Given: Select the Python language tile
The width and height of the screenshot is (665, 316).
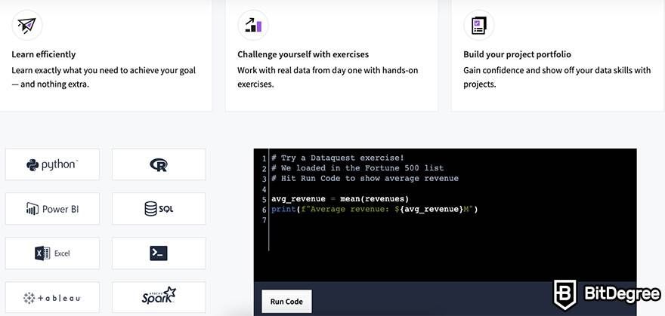Looking at the screenshot, I should tap(52, 164).
